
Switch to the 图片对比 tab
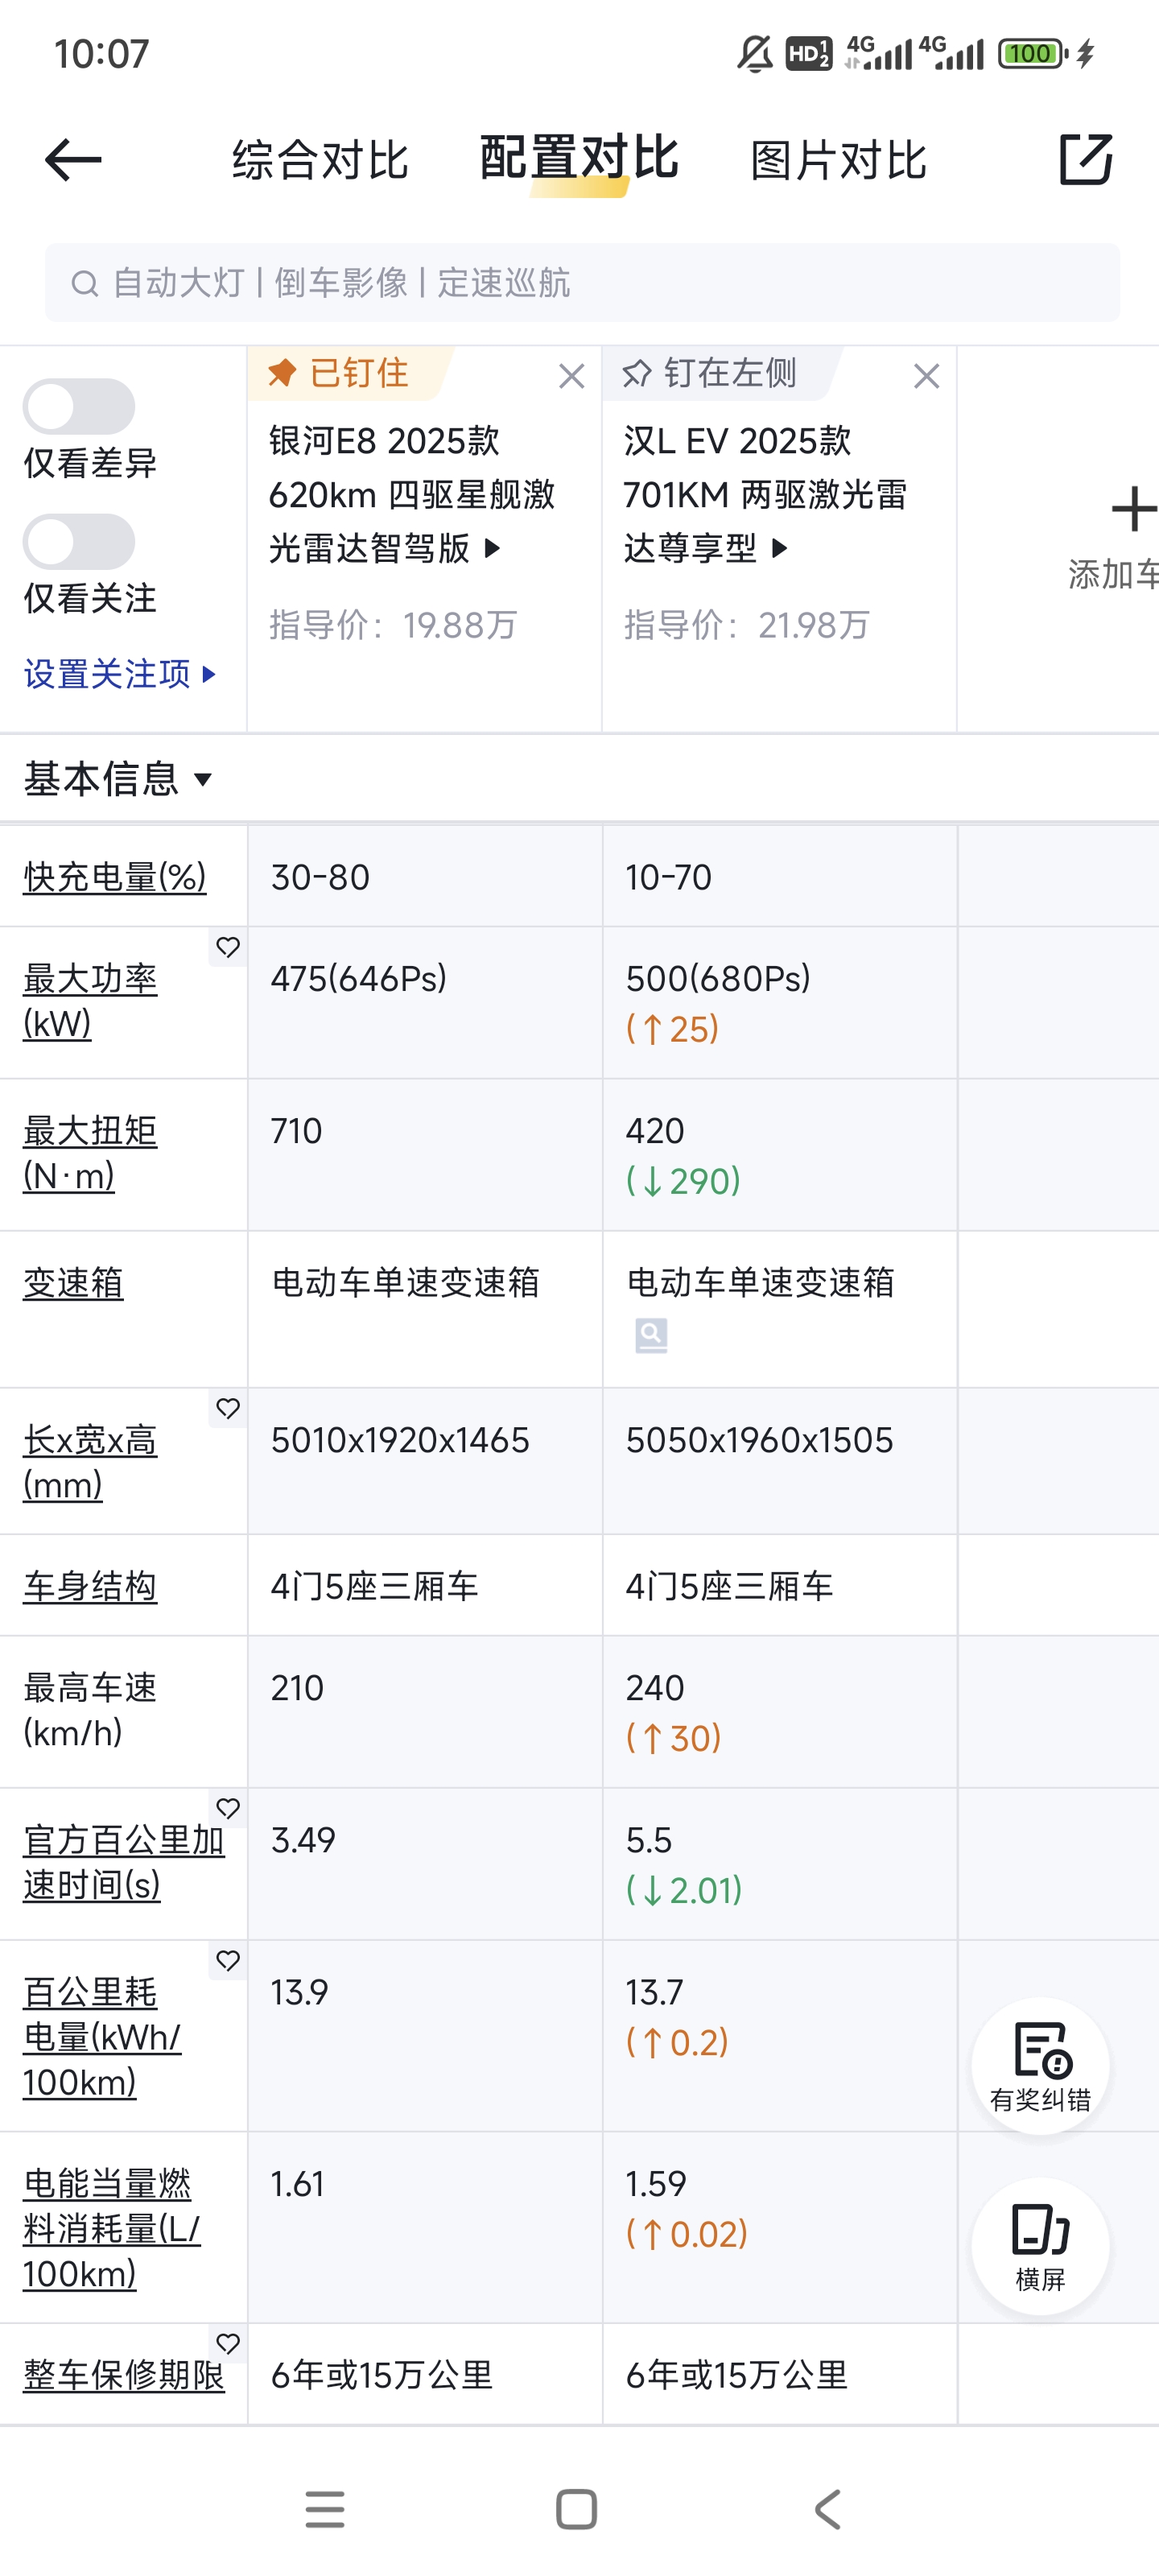[x=838, y=160]
